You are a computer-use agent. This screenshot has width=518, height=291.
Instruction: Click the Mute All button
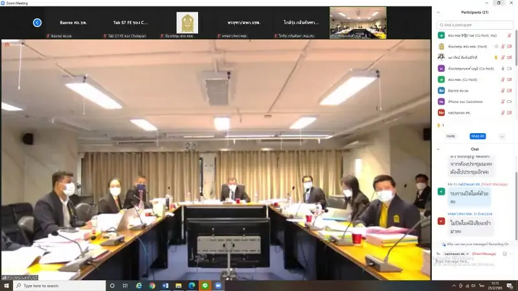pos(478,136)
